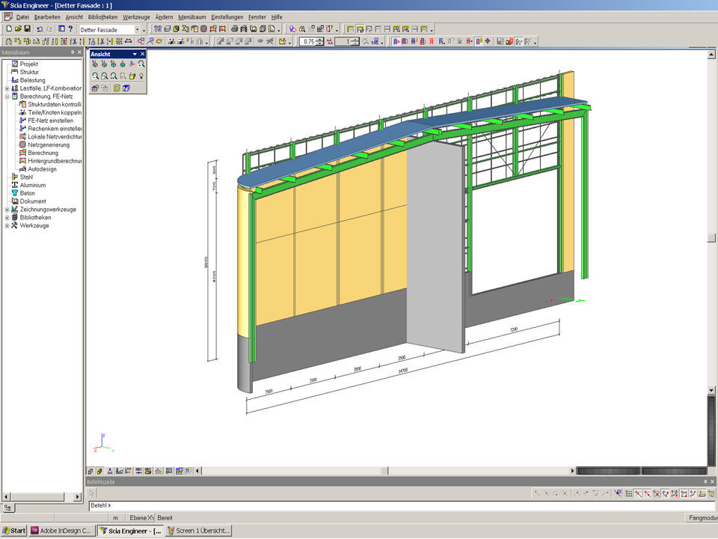
Task: Click the Help question mark icon
Action: tap(70, 29)
